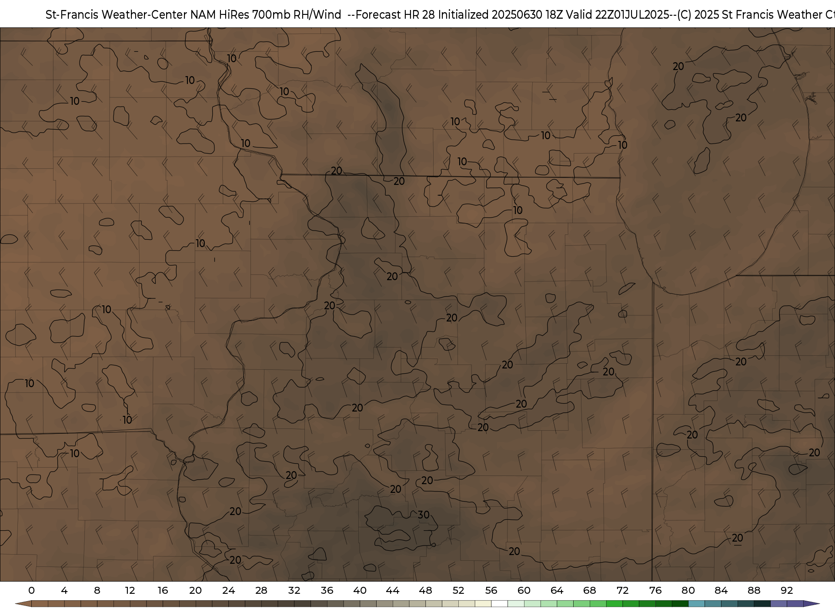Click the colorbar tick label "72"
The width and height of the screenshot is (835, 609).
click(x=622, y=590)
